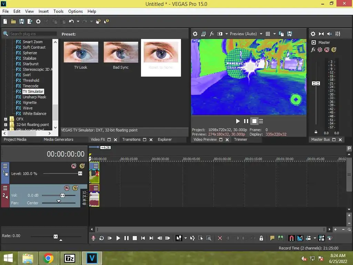
Task: Toggle split screen view in preview
Action: coord(220,34)
